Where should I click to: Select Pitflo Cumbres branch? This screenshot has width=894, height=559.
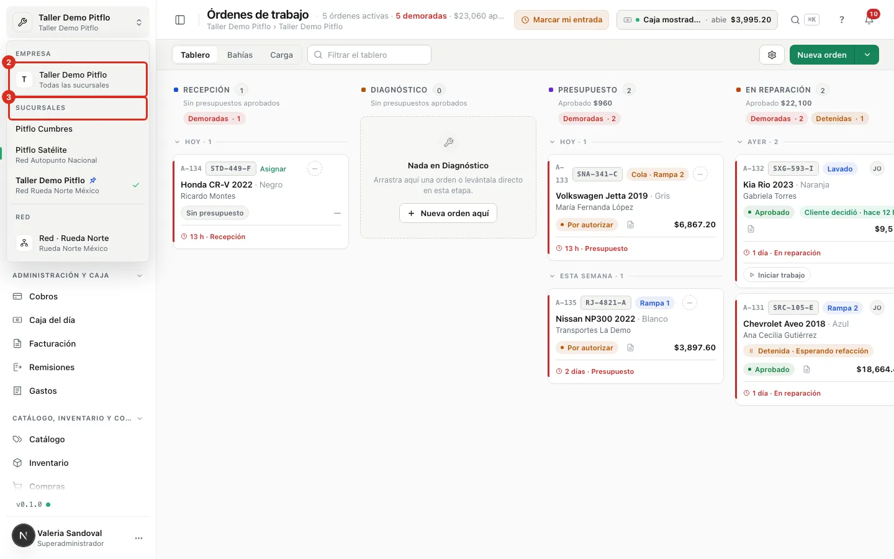pyautogui.click(x=78, y=129)
